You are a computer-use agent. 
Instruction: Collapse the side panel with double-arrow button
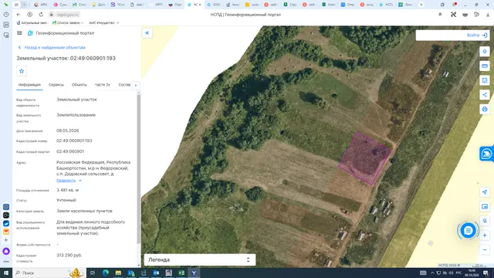[147, 32]
